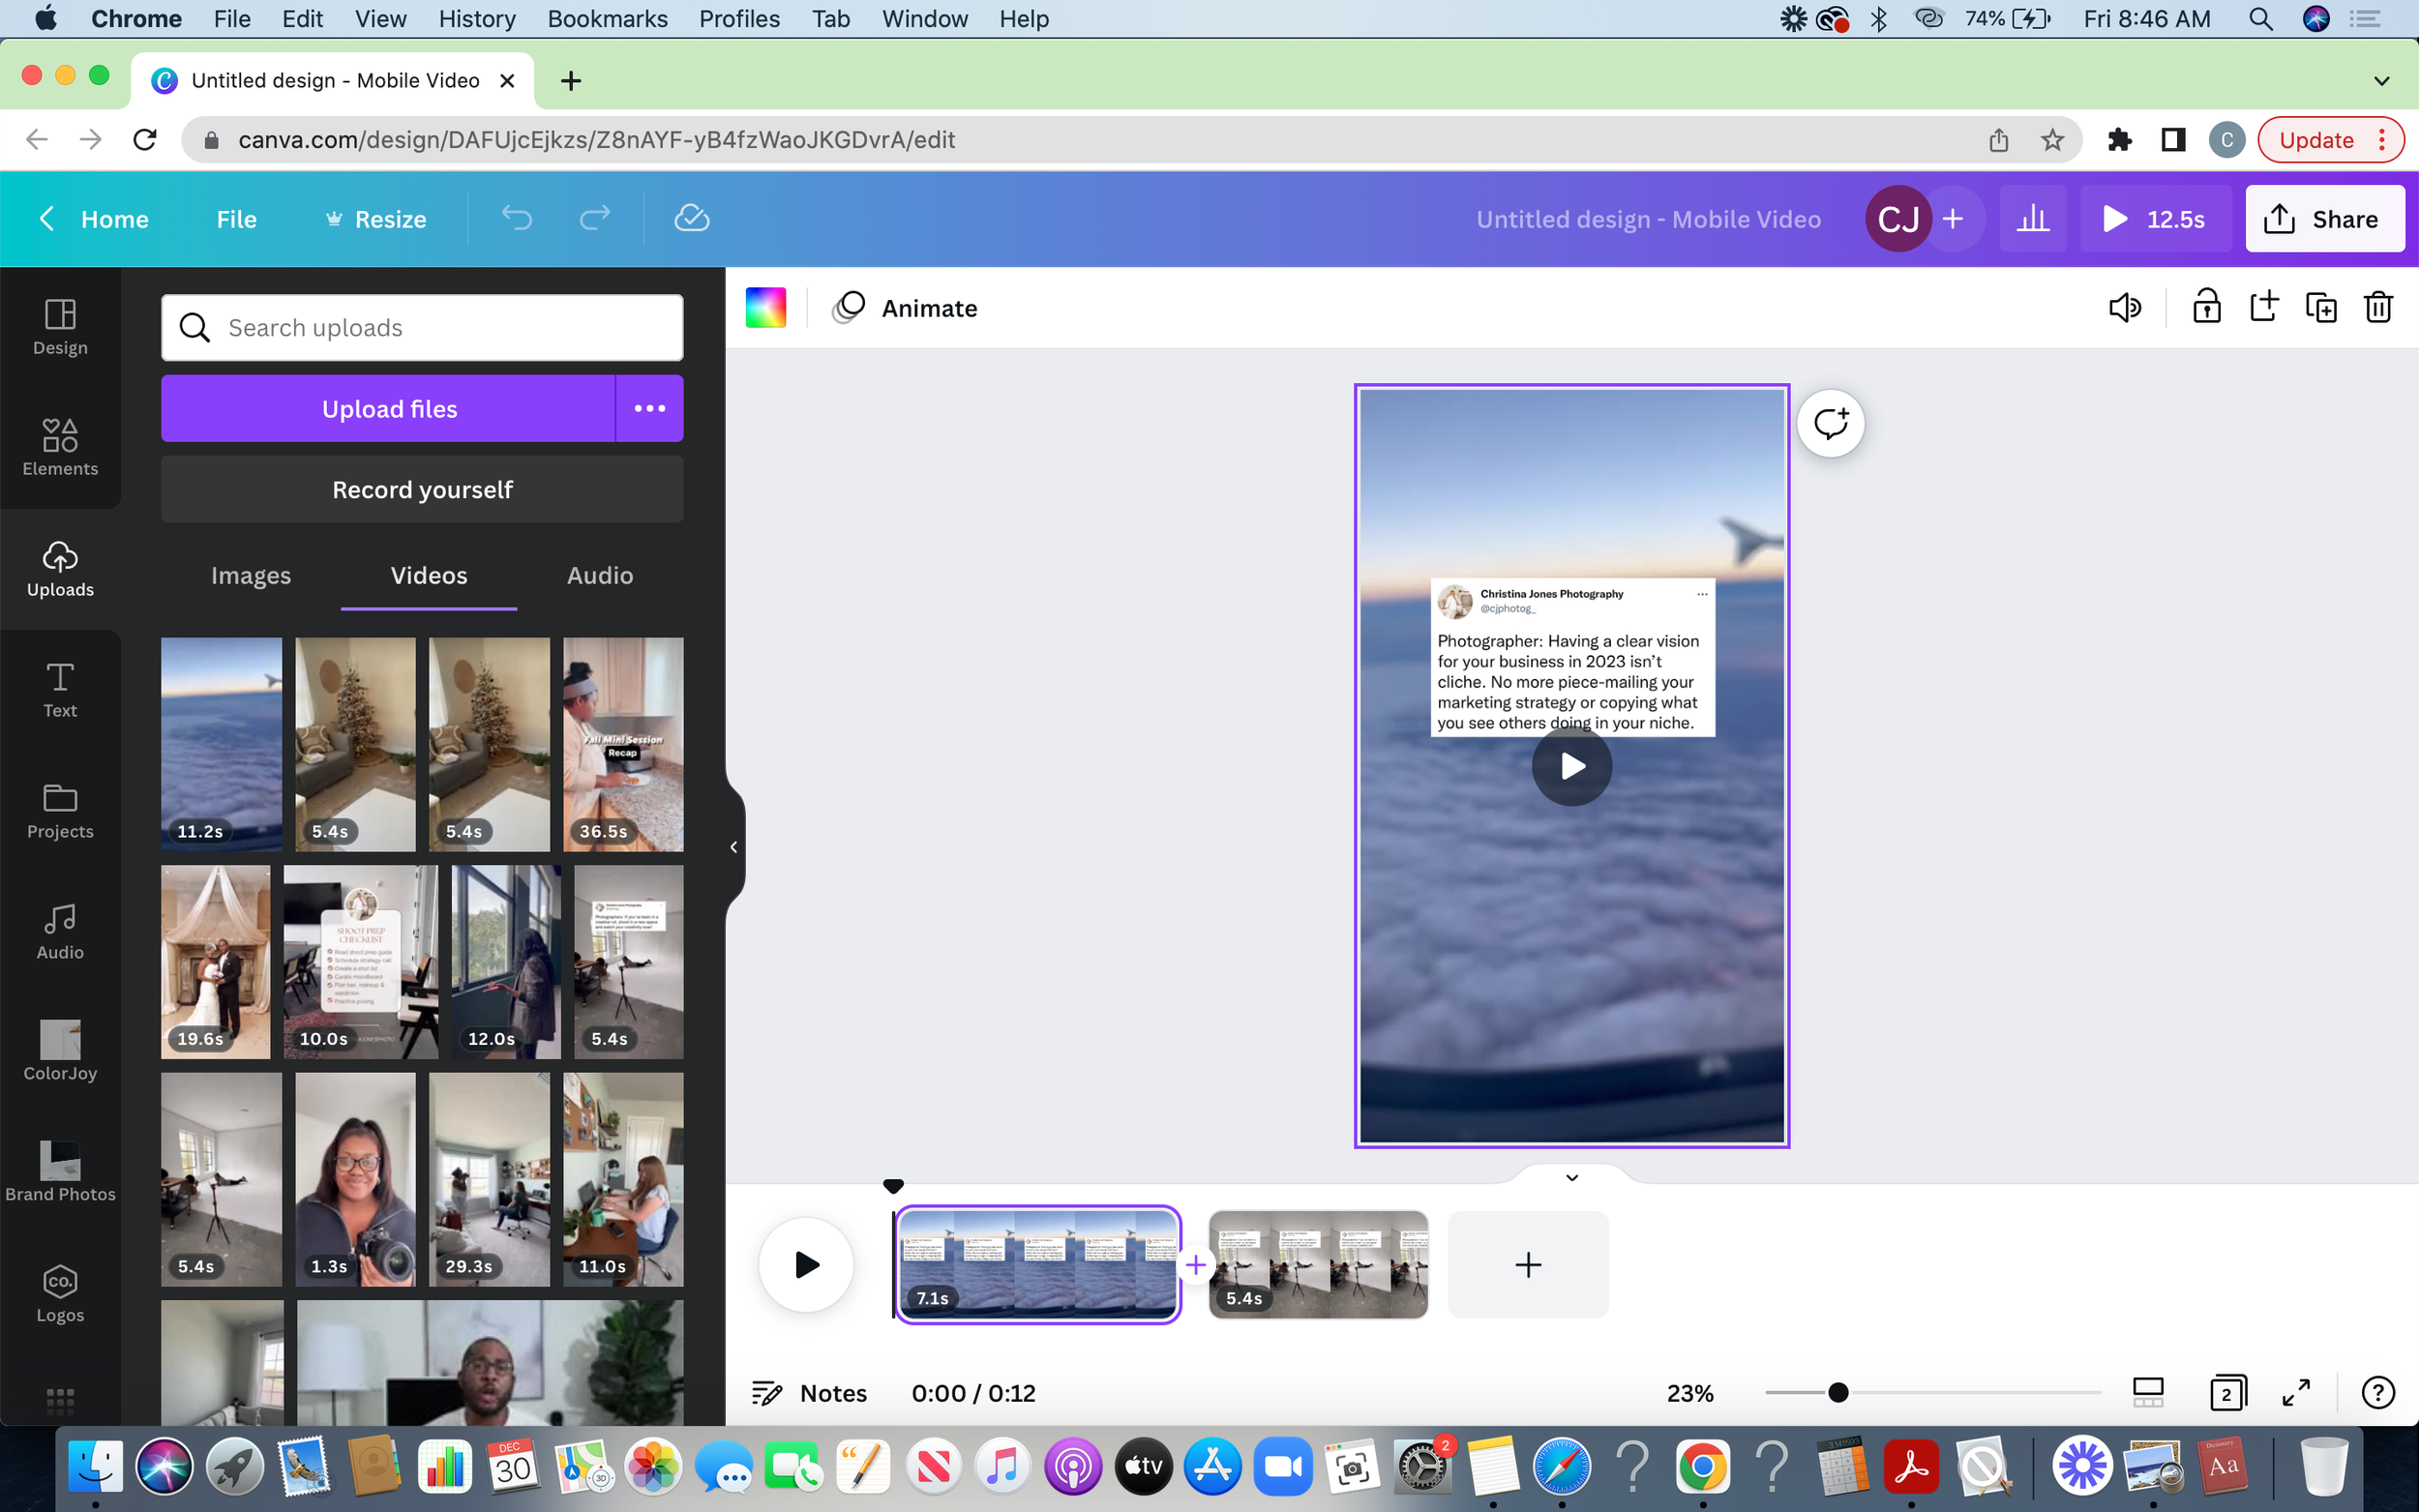Click the lock page icon
This screenshot has width=2419, height=1512.
point(2206,307)
